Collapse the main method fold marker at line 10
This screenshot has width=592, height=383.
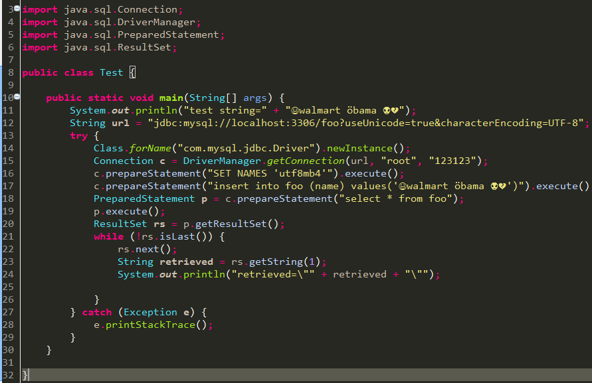click(17, 97)
